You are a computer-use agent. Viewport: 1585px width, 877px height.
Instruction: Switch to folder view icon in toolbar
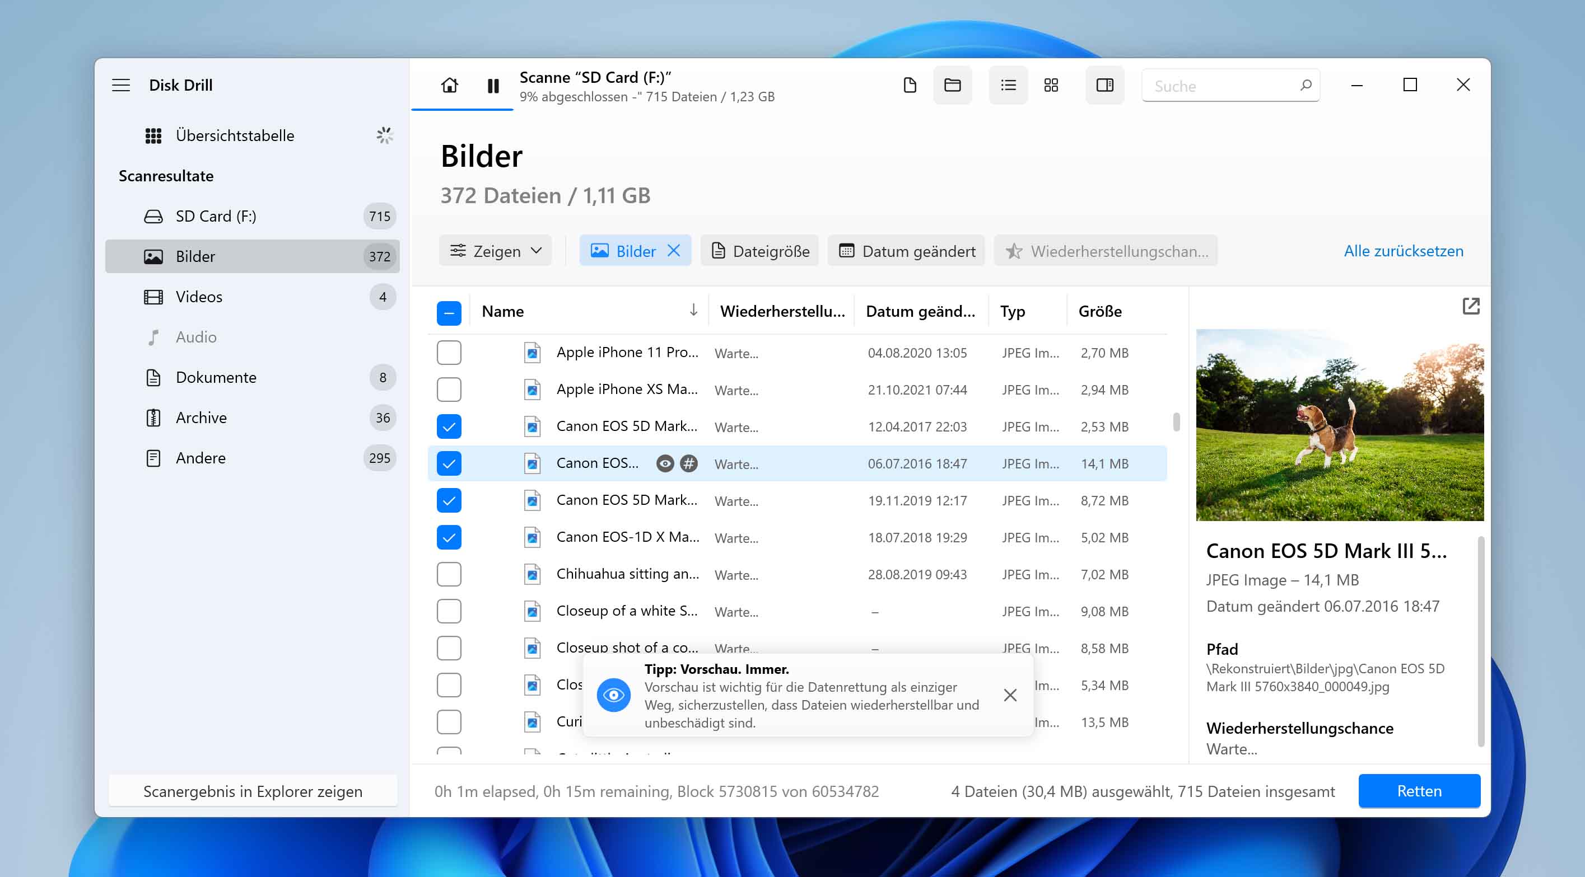pos(952,85)
